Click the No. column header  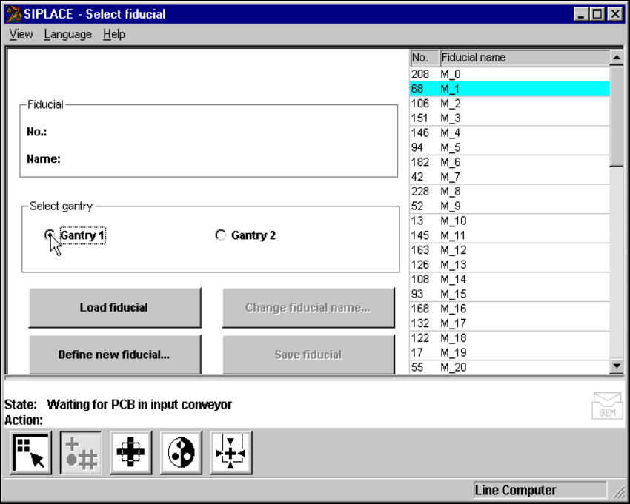pyautogui.click(x=424, y=58)
